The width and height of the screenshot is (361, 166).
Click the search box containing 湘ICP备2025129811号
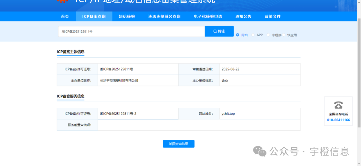pyautogui.click(x=131, y=31)
